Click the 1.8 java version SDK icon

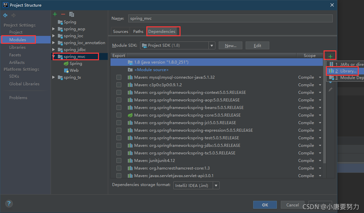point(130,62)
